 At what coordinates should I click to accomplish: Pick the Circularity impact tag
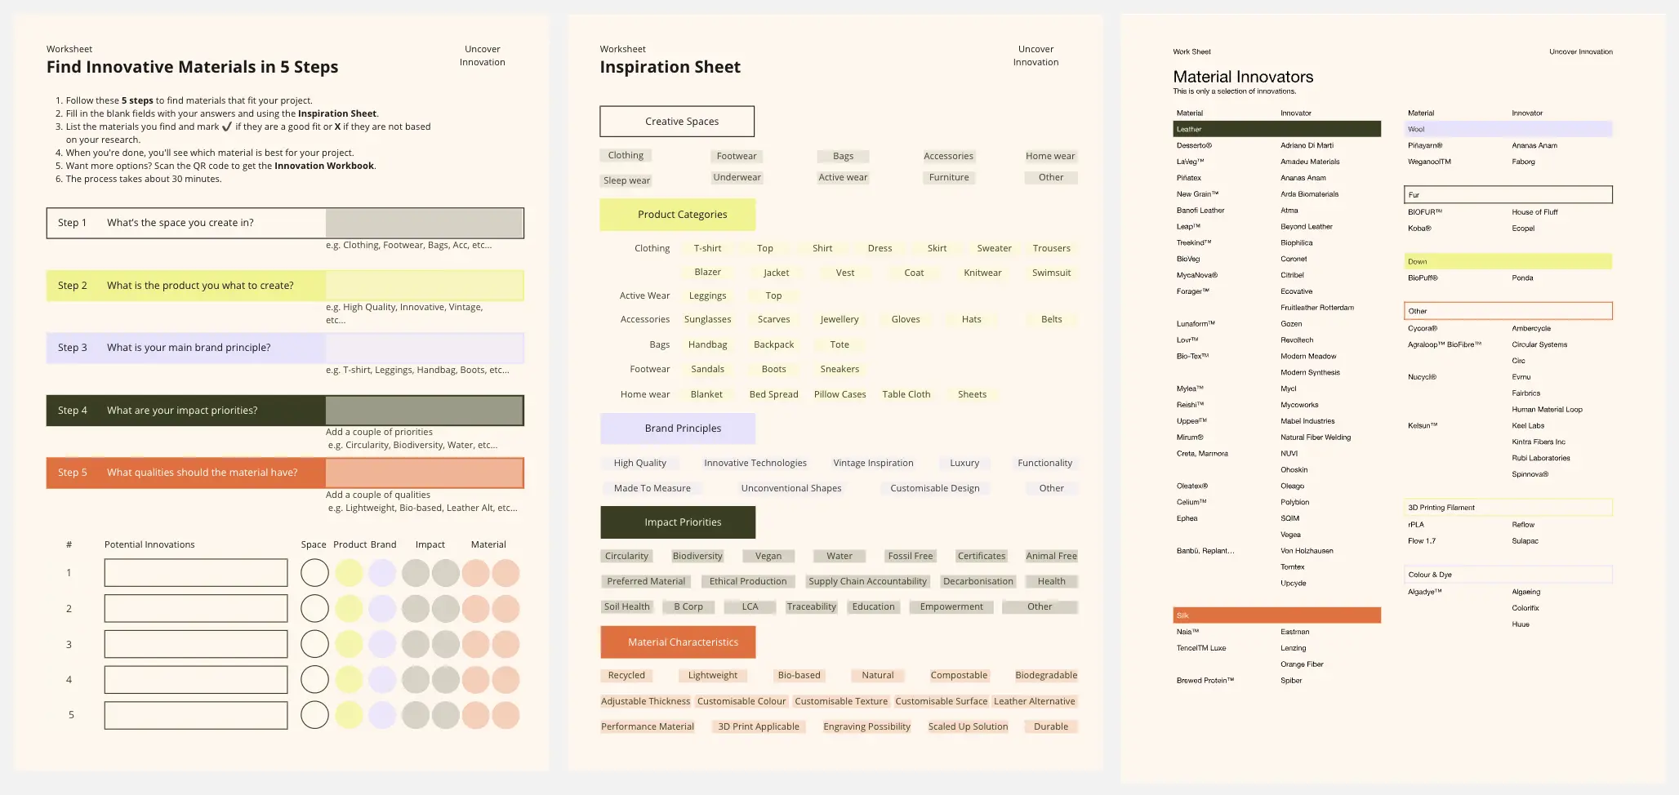[x=626, y=556]
